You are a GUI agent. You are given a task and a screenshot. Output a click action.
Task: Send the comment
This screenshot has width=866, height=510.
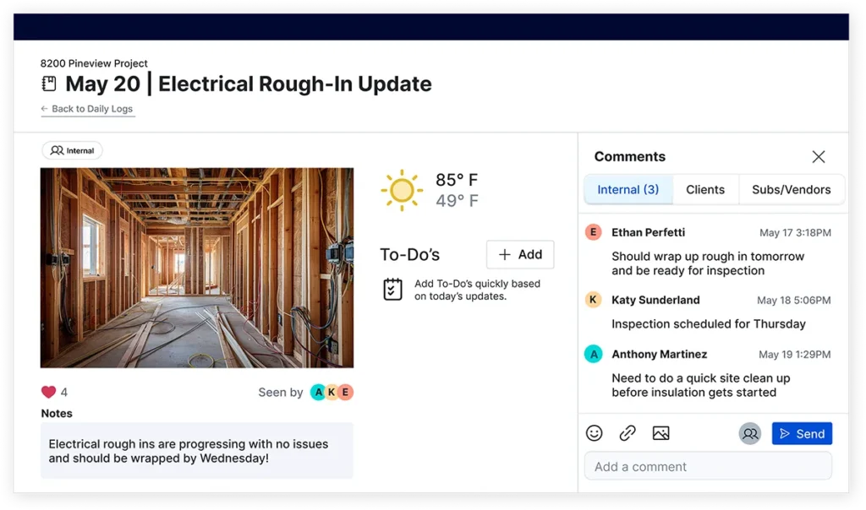(x=802, y=434)
